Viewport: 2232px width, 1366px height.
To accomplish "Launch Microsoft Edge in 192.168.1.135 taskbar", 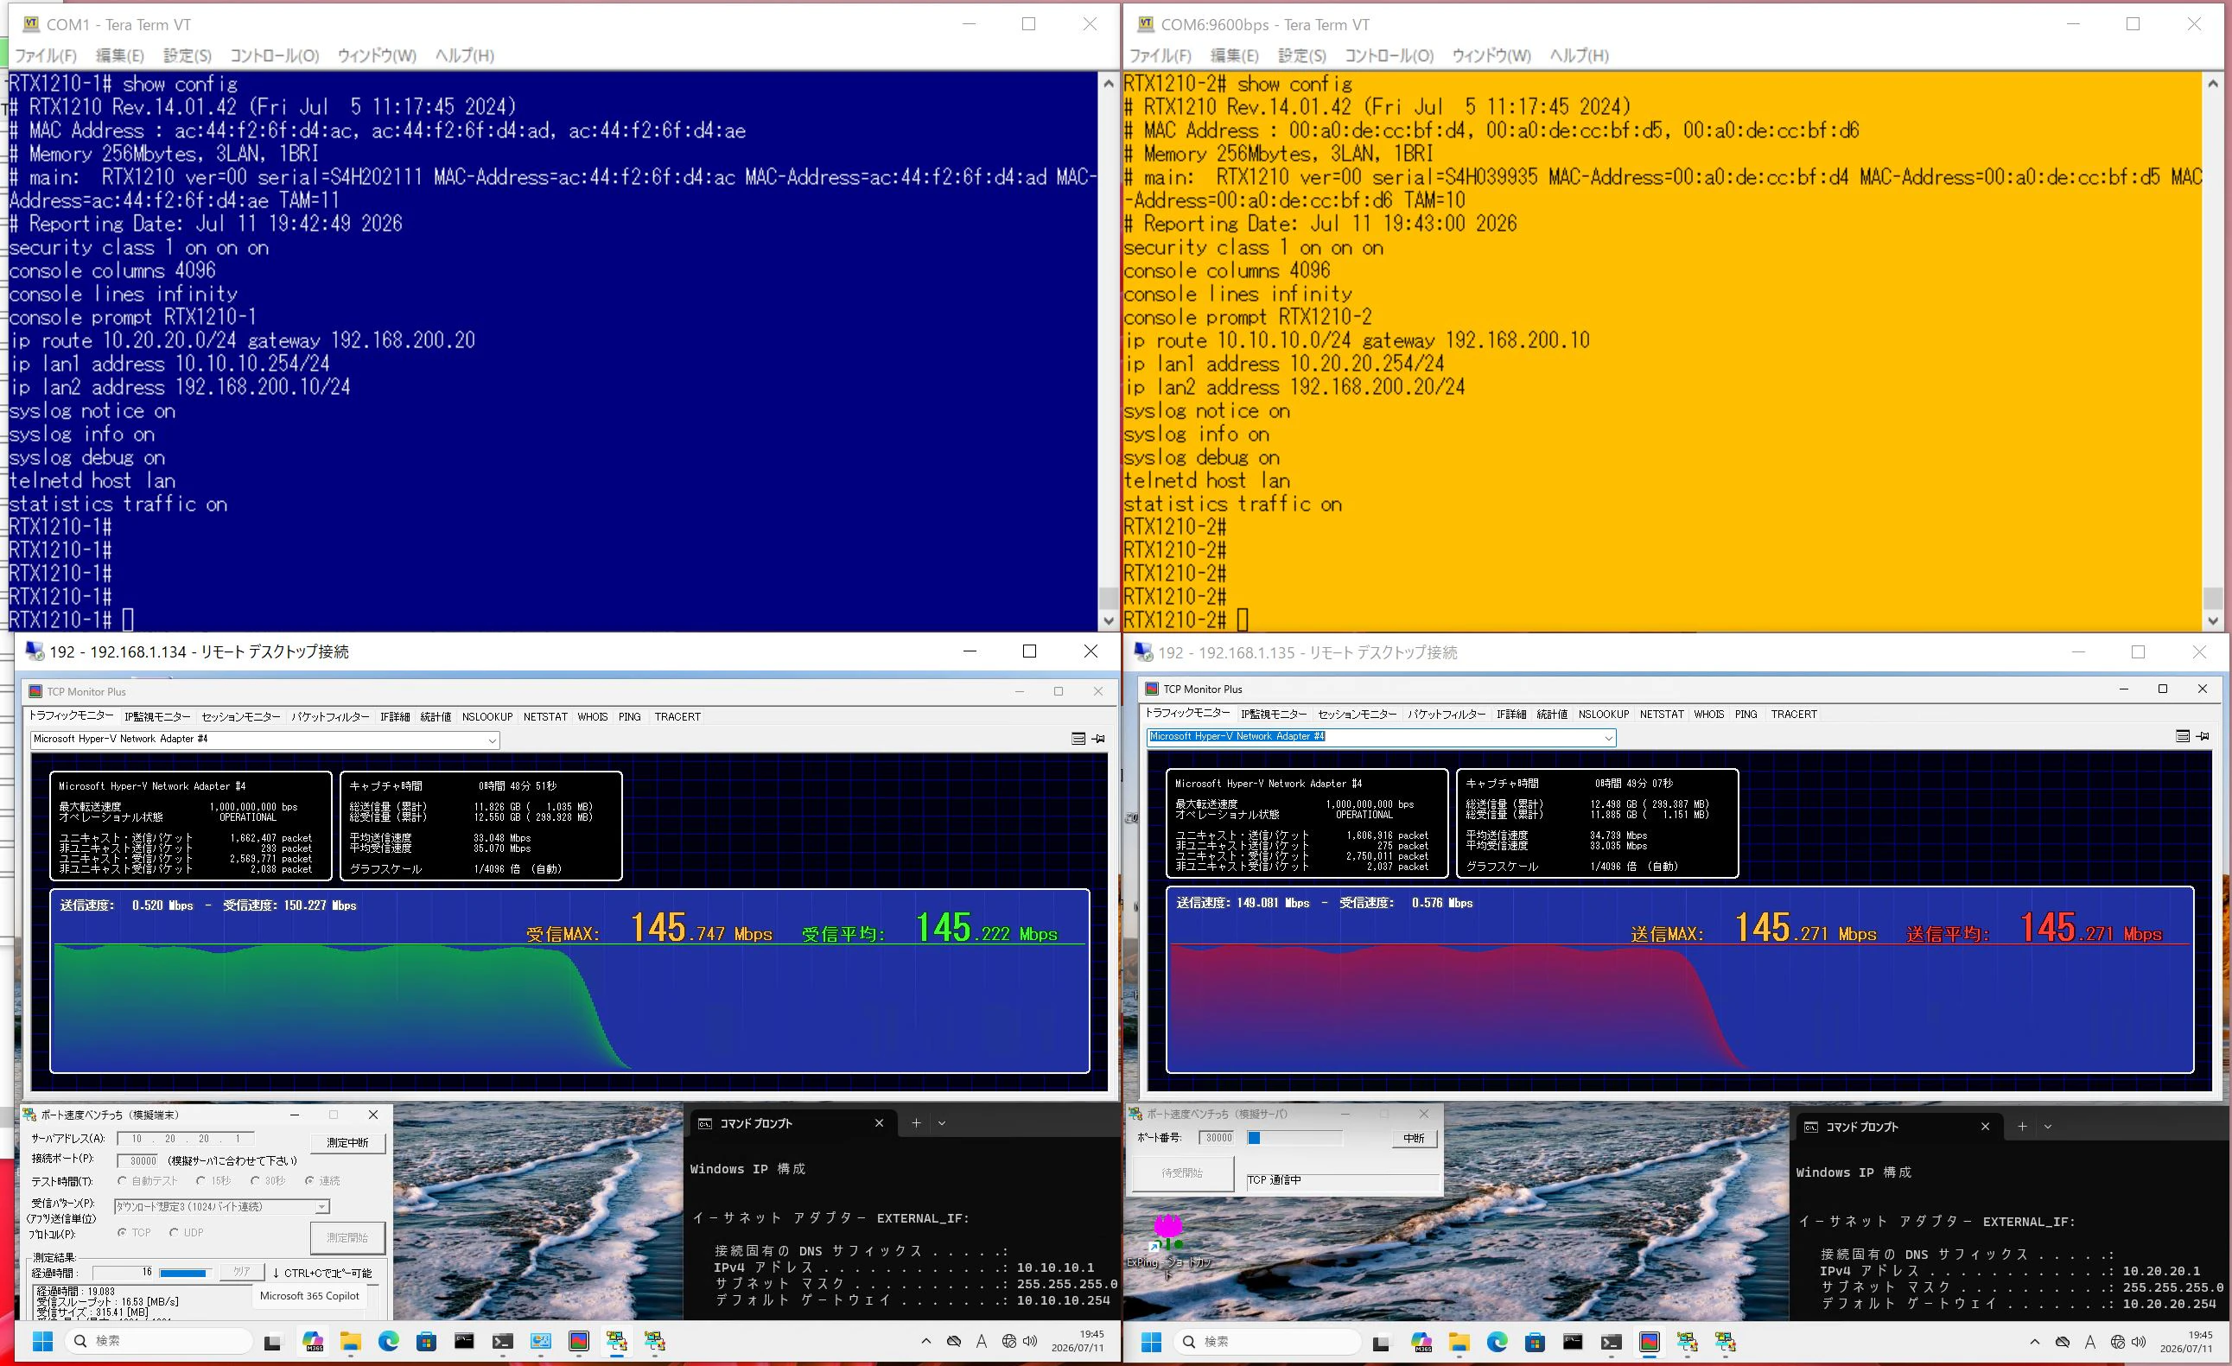I will [x=1497, y=1343].
